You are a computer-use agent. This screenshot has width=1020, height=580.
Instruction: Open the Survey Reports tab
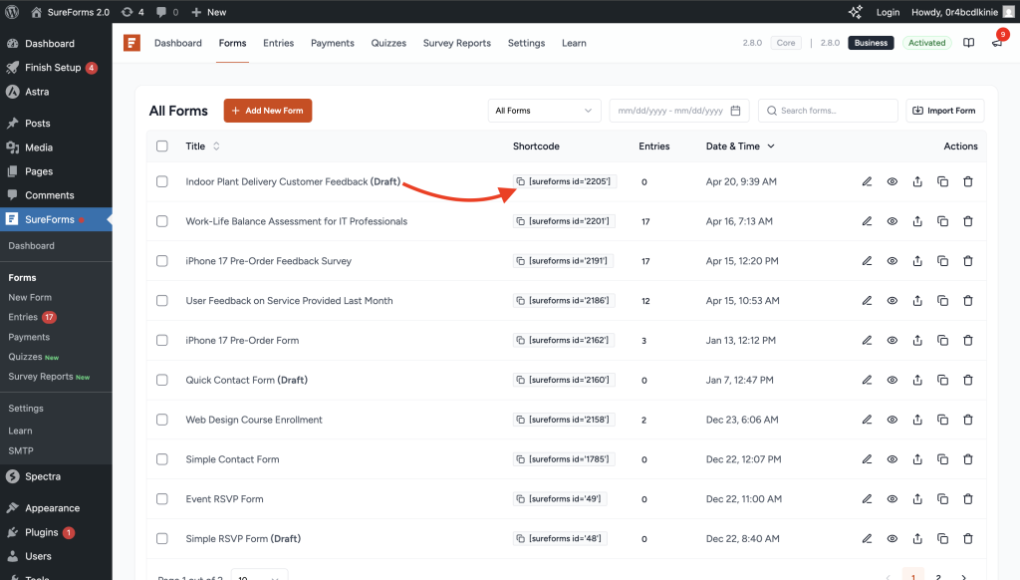pyautogui.click(x=456, y=43)
